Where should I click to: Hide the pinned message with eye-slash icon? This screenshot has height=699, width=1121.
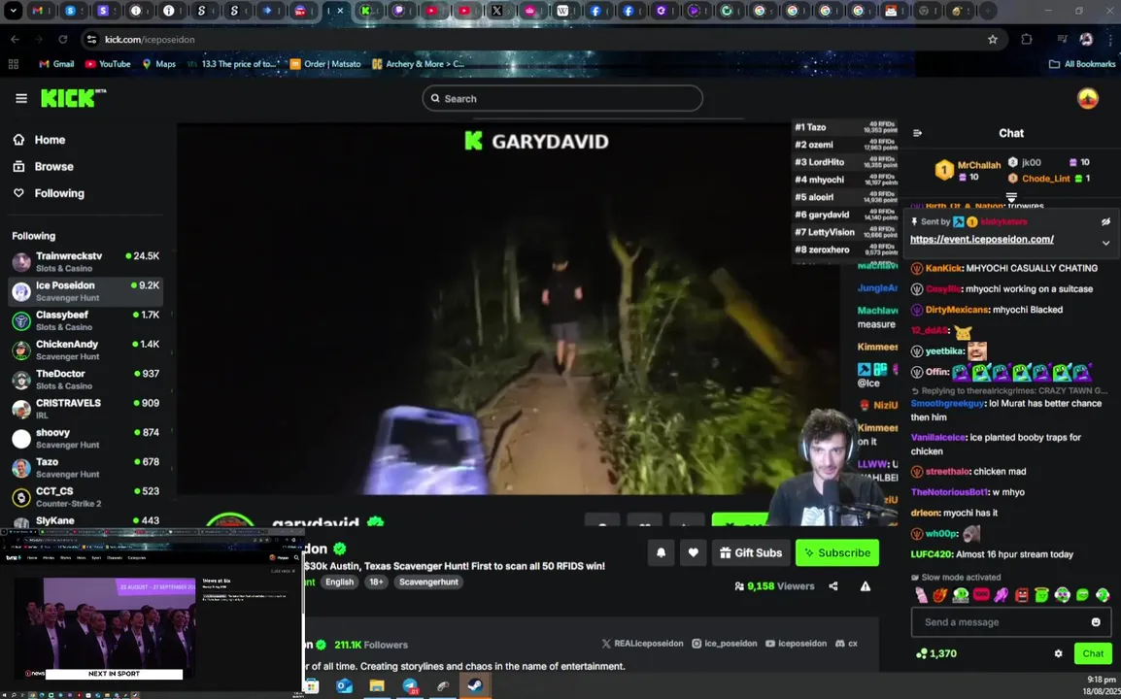click(1105, 221)
